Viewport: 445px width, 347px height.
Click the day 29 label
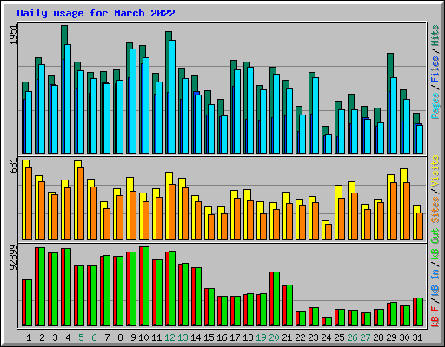point(391,337)
